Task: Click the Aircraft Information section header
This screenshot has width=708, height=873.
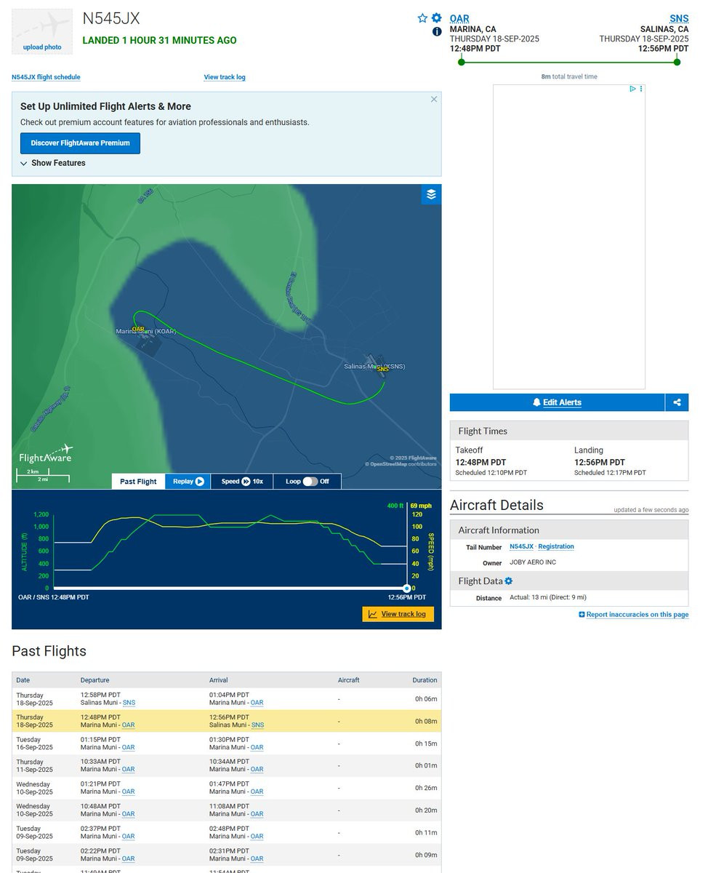Action: [x=569, y=530]
